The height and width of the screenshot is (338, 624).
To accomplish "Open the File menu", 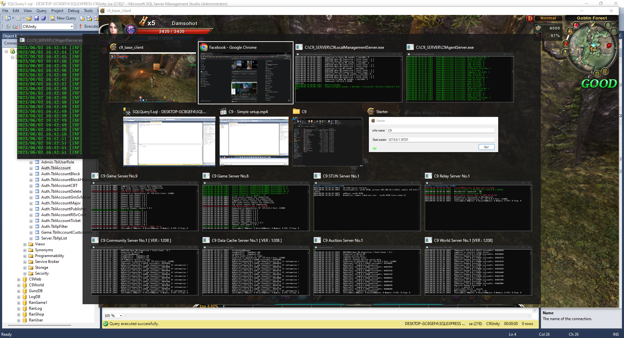I will tap(5, 11).
